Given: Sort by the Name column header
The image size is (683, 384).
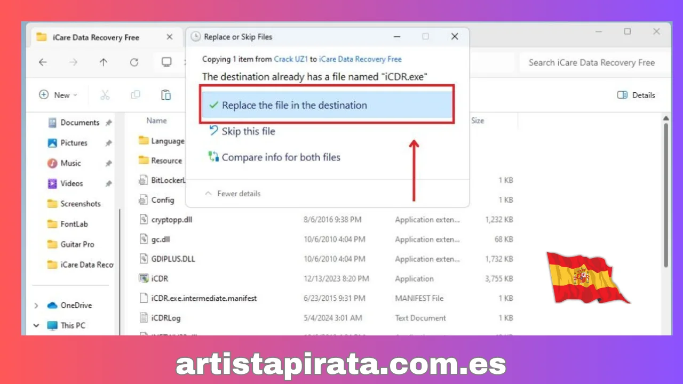Looking at the screenshot, I should pyautogui.click(x=156, y=121).
